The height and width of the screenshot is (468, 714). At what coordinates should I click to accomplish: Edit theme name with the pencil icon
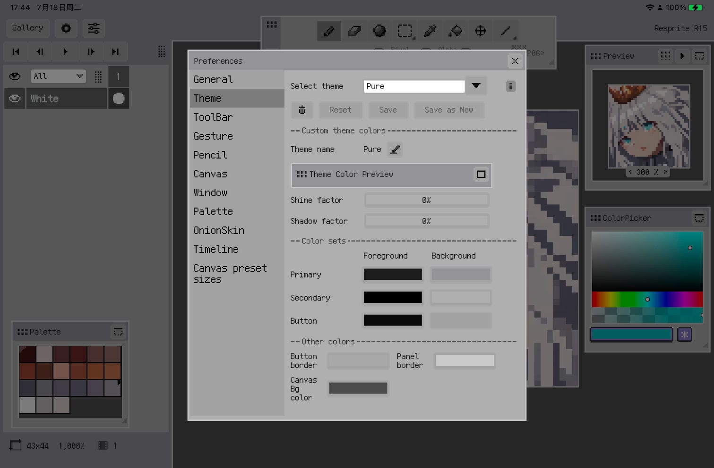pos(395,149)
